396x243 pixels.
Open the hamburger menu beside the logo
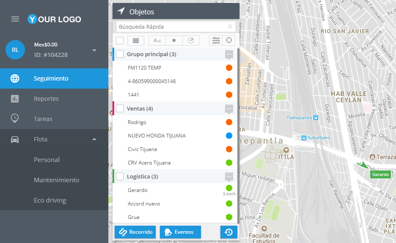click(15, 19)
